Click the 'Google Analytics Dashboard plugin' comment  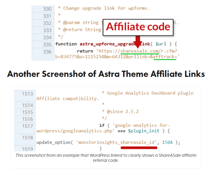pos(150,93)
